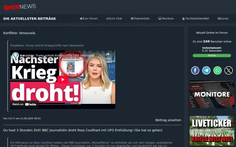Click the video channel avatar icon

coord(15,55)
